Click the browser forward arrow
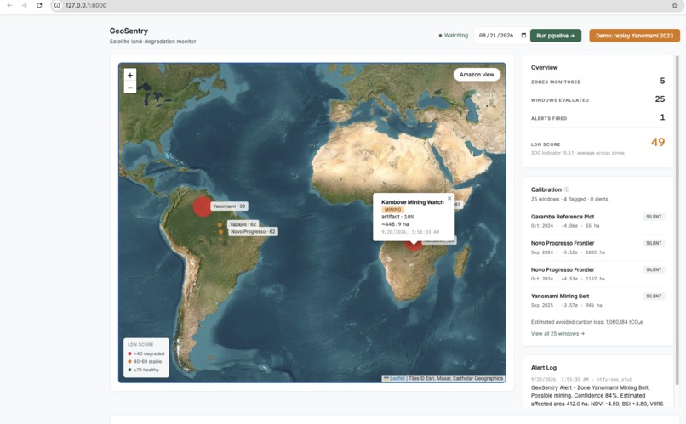Image resolution: width=686 pixels, height=424 pixels. pos(25,5)
